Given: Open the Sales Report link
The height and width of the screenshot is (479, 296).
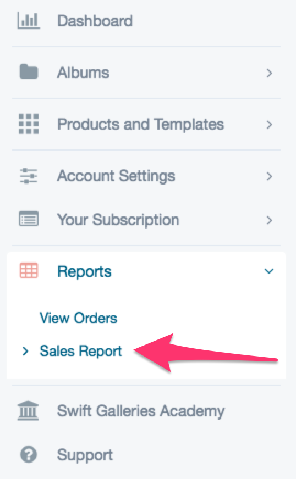Looking at the screenshot, I should 81,351.
